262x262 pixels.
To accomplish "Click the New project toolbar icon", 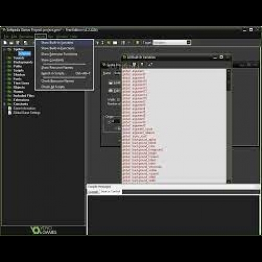I will tap(5, 42).
